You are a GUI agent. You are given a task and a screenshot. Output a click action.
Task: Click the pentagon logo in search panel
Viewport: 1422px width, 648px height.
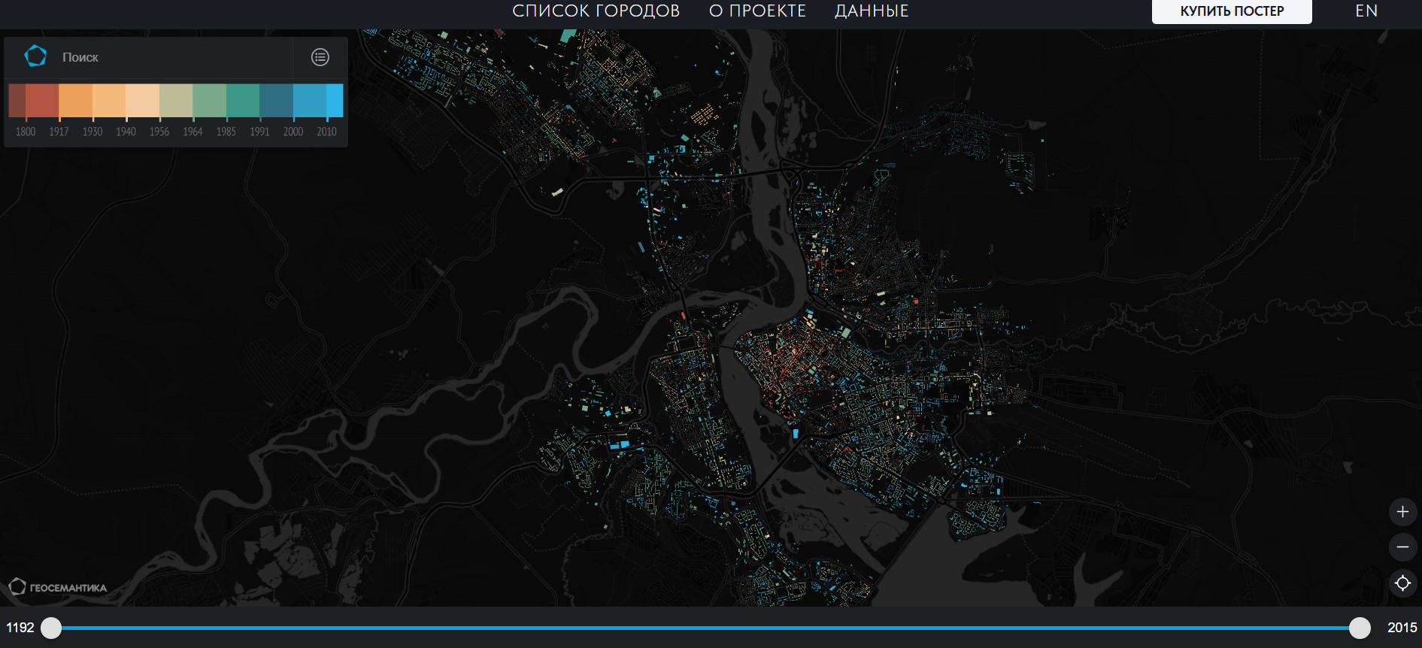click(x=35, y=56)
